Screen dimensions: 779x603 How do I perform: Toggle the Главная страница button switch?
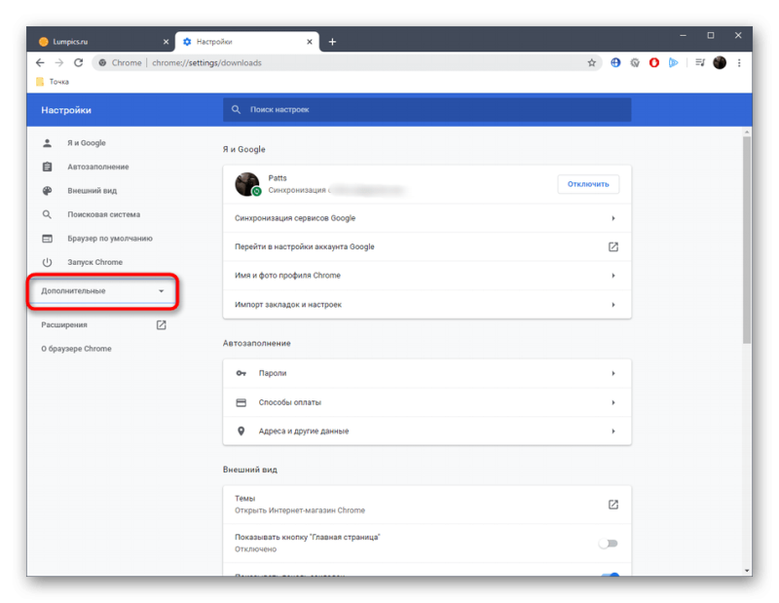point(608,544)
